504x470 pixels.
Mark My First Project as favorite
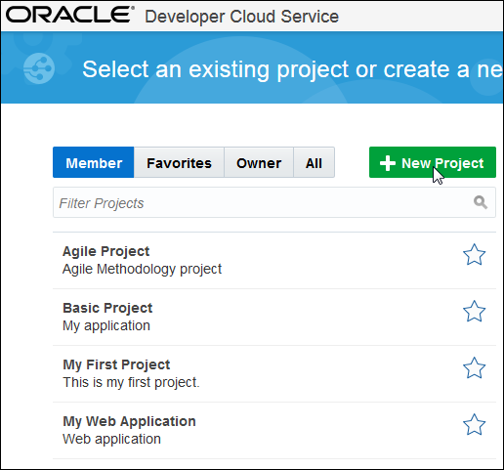point(474,367)
